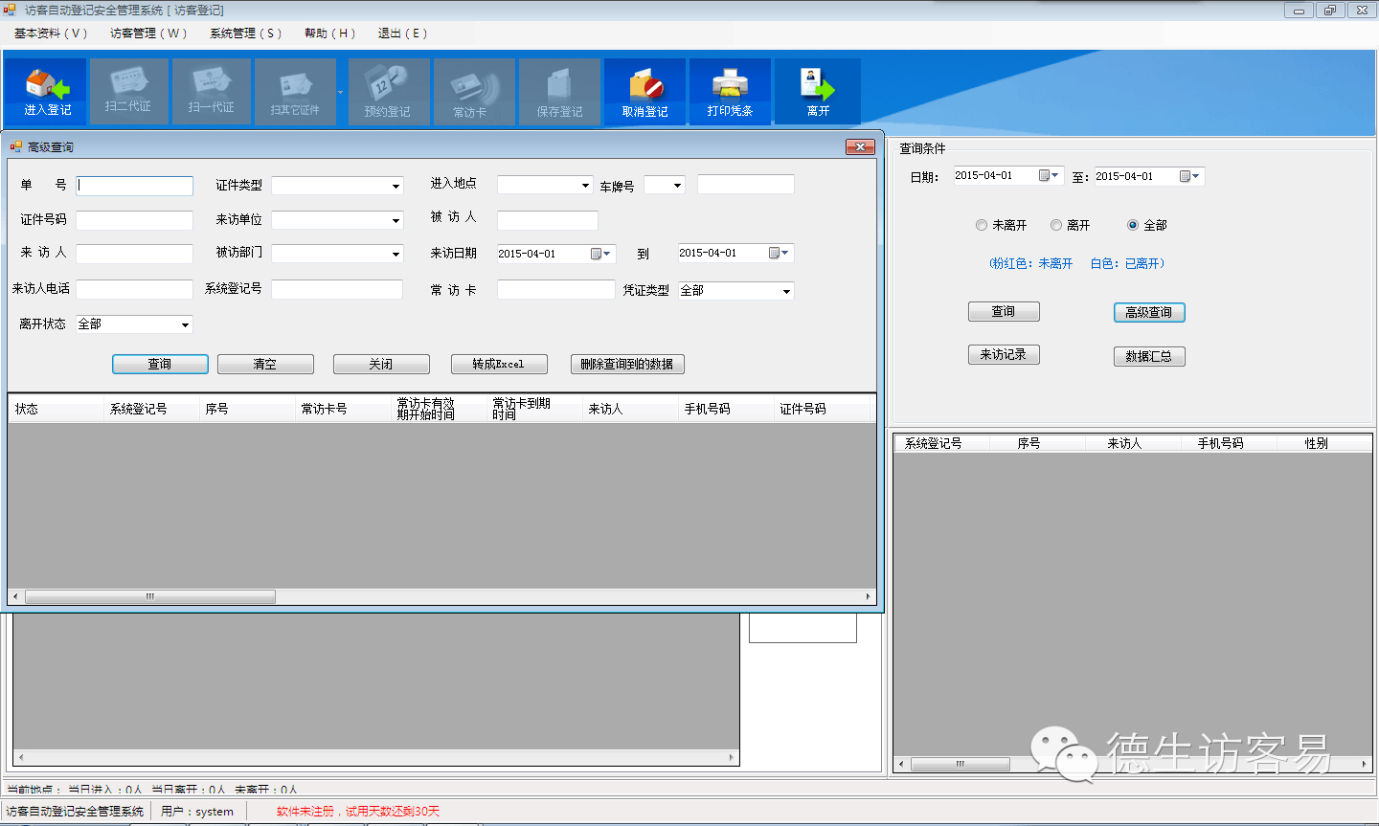
Task: Click the 常访卡 input field
Action: tap(556, 289)
